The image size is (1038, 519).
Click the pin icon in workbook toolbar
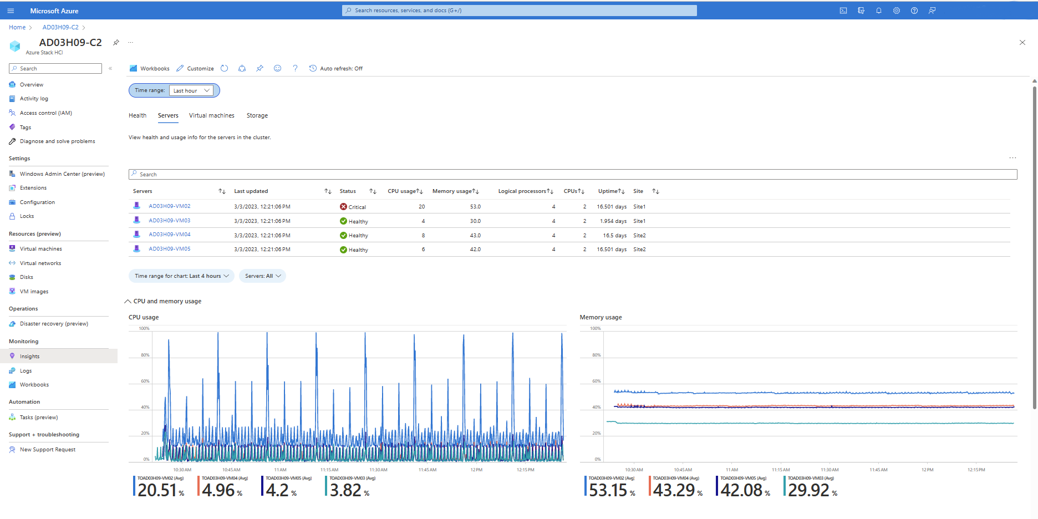click(259, 68)
